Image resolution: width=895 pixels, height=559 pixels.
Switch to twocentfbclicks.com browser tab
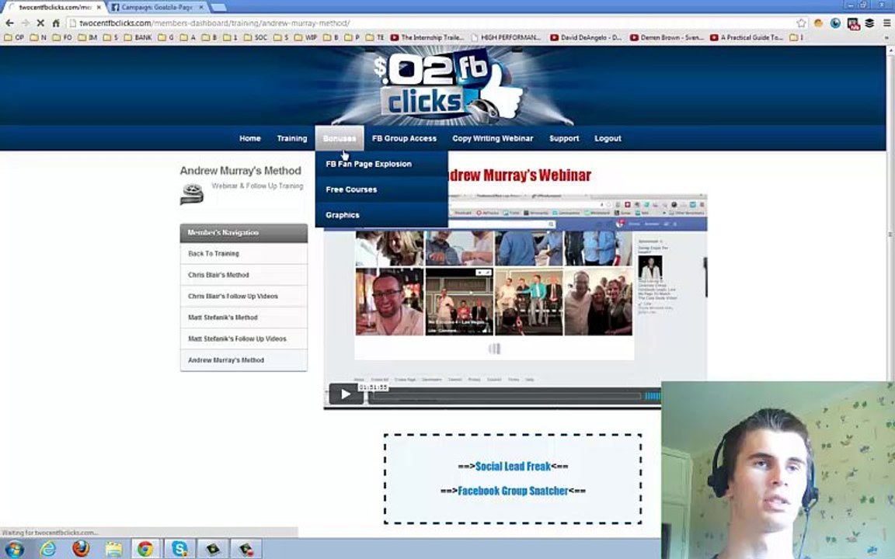click(54, 8)
